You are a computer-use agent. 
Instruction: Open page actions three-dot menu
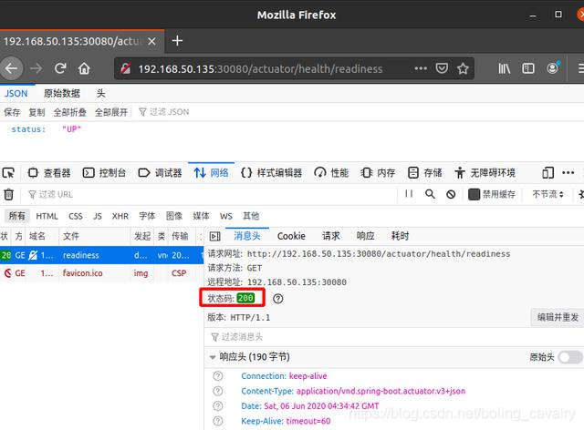click(x=421, y=68)
